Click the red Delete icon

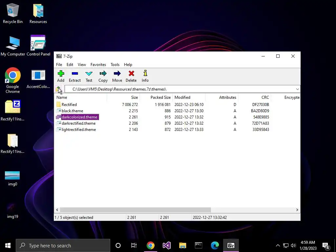[x=131, y=74]
